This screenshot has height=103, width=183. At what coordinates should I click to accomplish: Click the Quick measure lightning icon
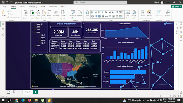[149, 12]
